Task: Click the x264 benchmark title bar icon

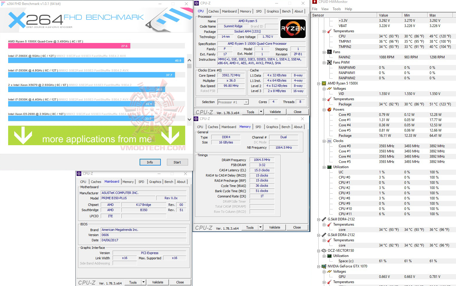Action: click(3, 4)
